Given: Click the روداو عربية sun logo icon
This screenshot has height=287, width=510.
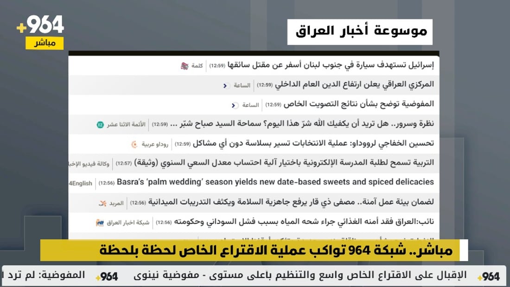Looking at the screenshot, I should 134,144.
